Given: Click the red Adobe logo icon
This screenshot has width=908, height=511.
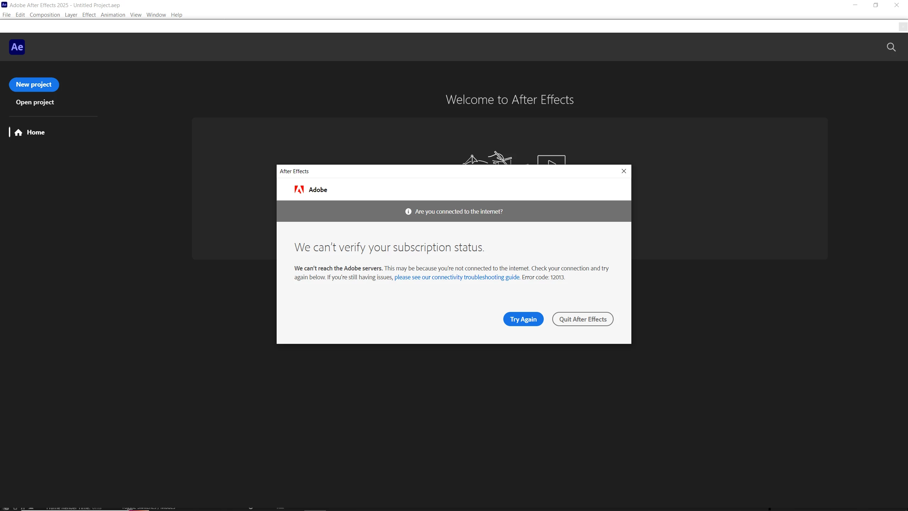Looking at the screenshot, I should pos(299,189).
